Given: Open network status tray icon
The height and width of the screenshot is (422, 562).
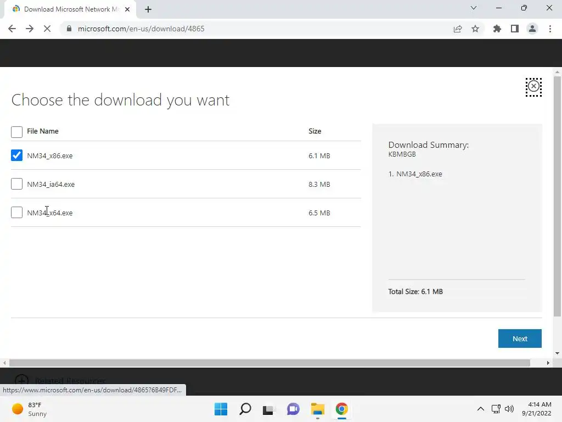Looking at the screenshot, I should 496,409.
